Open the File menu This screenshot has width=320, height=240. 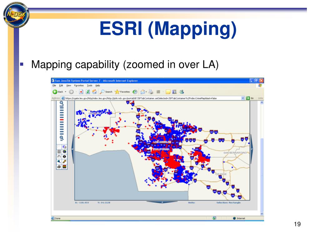54,86
